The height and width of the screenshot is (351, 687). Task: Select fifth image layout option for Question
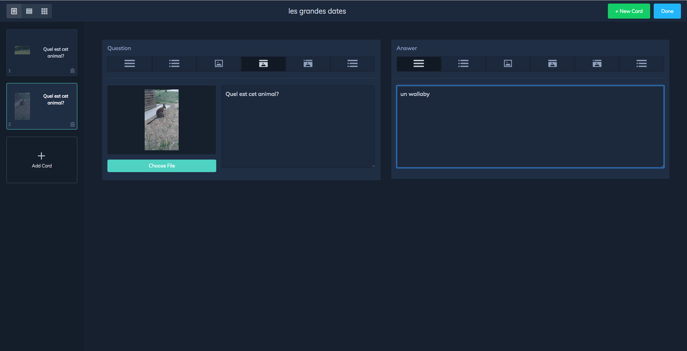pyautogui.click(x=308, y=64)
